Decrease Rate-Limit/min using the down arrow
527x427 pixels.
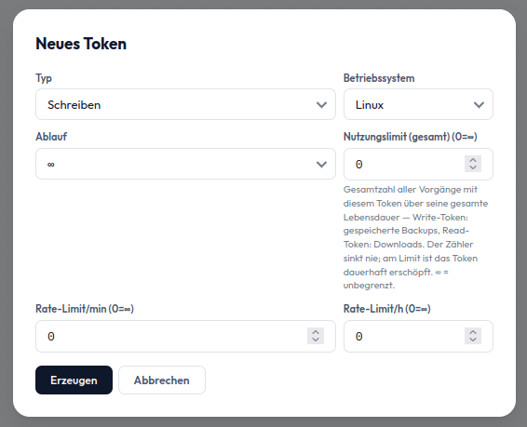click(316, 340)
